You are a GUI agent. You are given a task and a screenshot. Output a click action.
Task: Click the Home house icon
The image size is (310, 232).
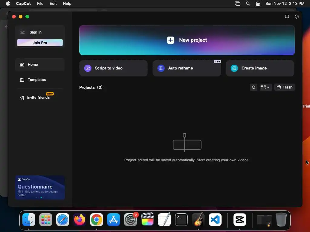(x=22, y=65)
